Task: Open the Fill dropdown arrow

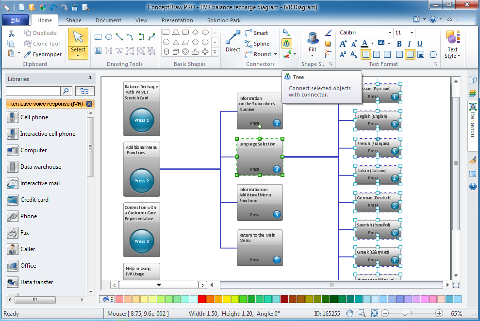Action: [312, 56]
